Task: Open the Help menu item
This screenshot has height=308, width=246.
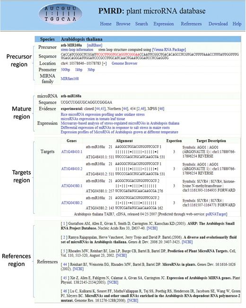Action: tap(237, 24)
